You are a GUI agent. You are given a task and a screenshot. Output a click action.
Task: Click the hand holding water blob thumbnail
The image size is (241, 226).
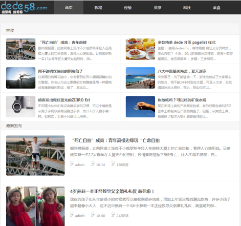pos(140,107)
